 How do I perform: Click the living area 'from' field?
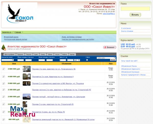[42, 60]
